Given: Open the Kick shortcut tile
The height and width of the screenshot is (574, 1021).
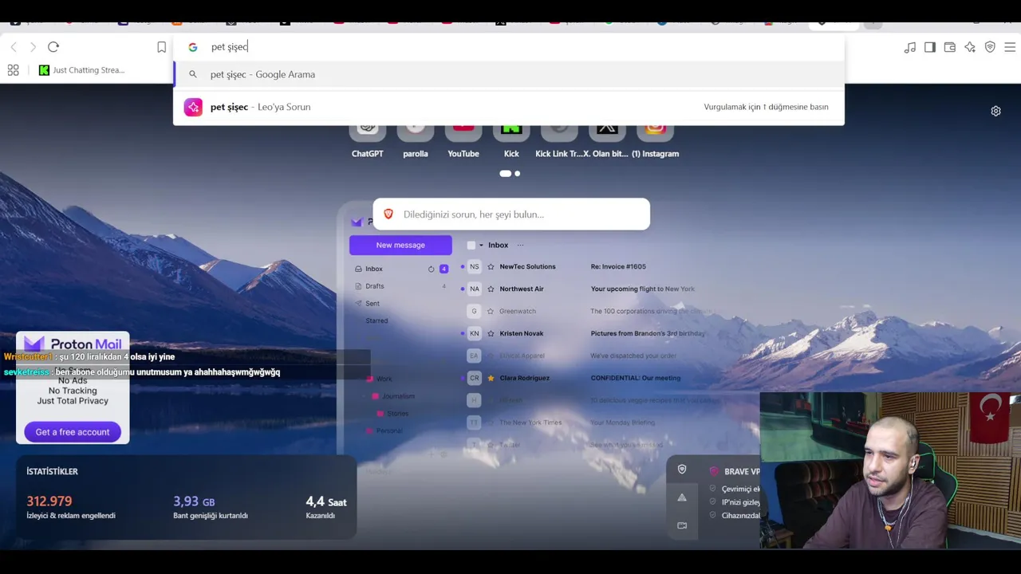Looking at the screenshot, I should 511,140.
